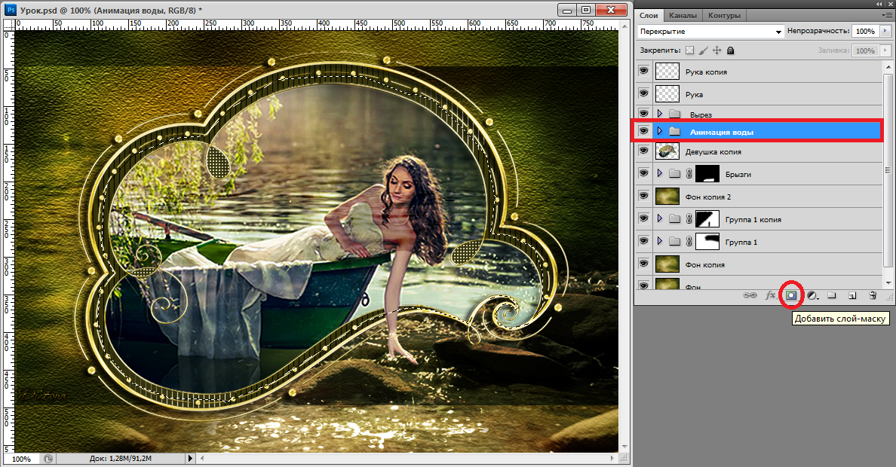Open the Непрозрачность opacity slider arrow
The width and height of the screenshot is (896, 467).
(x=885, y=32)
